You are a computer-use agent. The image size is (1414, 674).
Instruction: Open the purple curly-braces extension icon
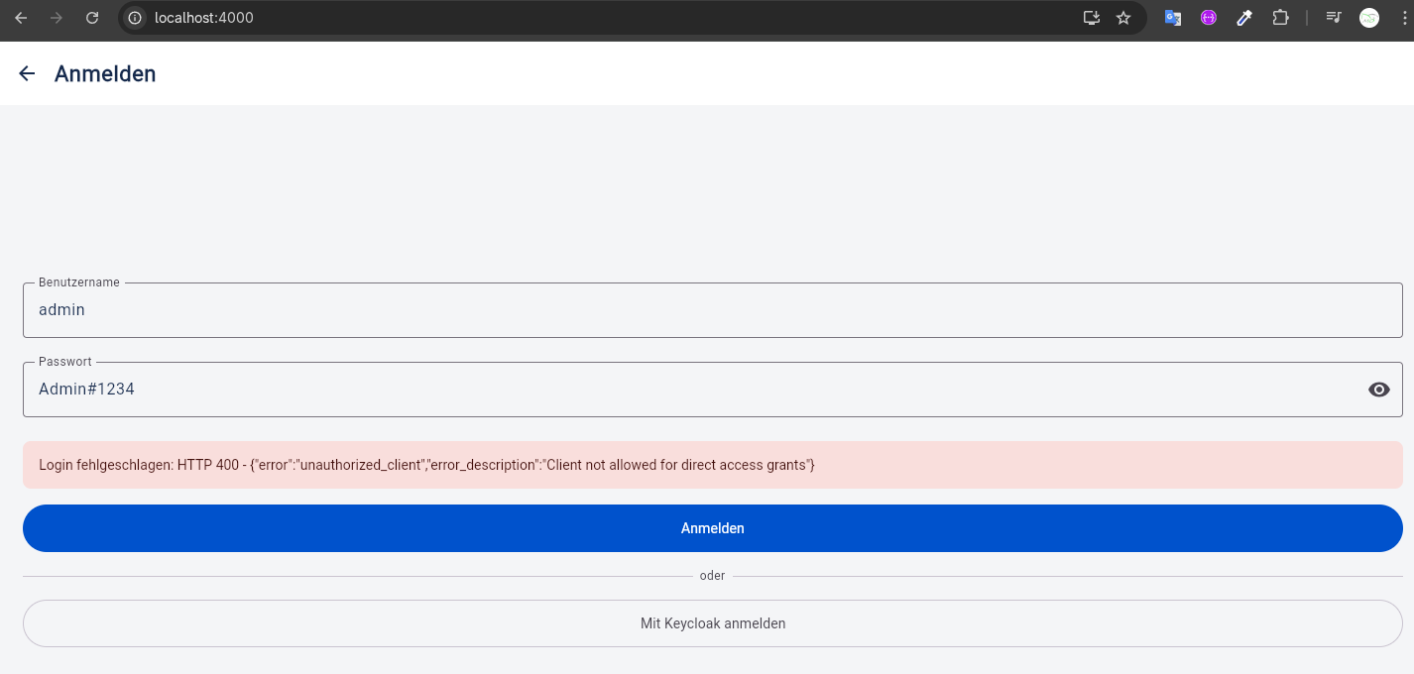click(1208, 18)
